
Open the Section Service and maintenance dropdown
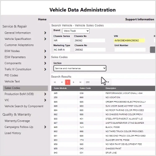click(80, 68)
